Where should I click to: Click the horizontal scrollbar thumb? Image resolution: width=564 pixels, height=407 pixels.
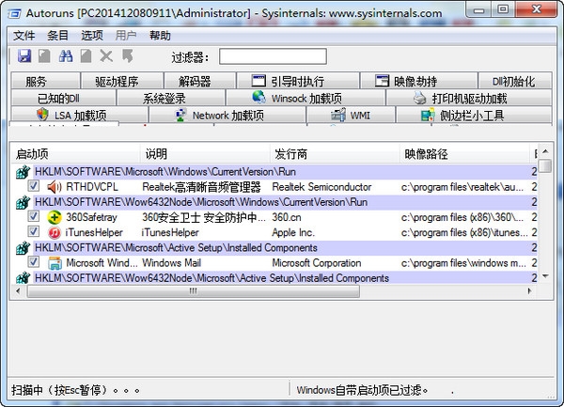point(193,290)
